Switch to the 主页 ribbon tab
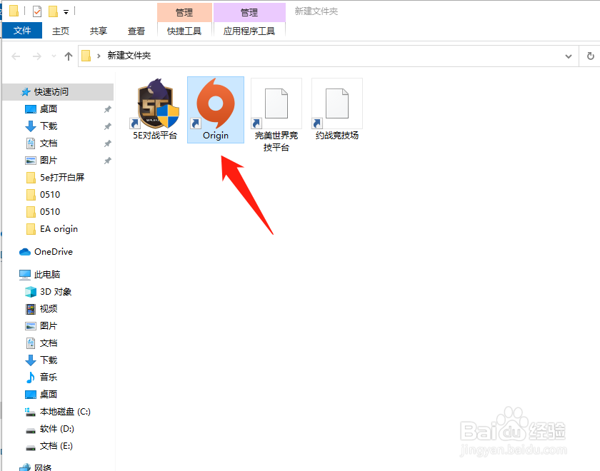 tap(61, 31)
